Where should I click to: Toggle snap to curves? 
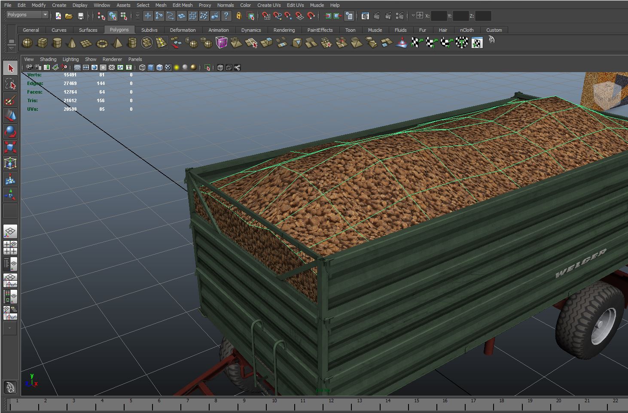(x=277, y=16)
